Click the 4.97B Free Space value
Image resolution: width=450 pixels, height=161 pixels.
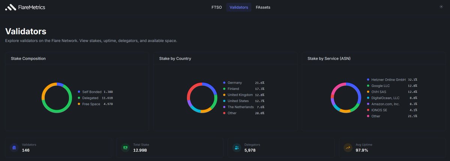click(x=108, y=104)
